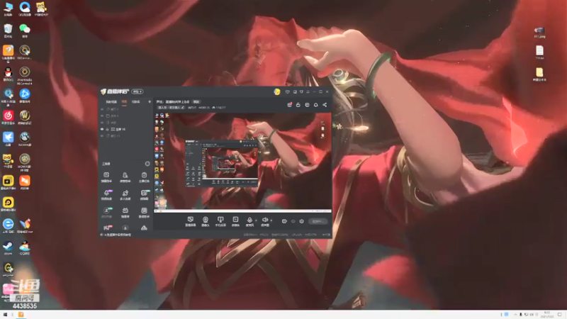The height and width of the screenshot is (319, 567).
Task: Open the plug-shaped tool in toolbox
Action: pos(125,194)
